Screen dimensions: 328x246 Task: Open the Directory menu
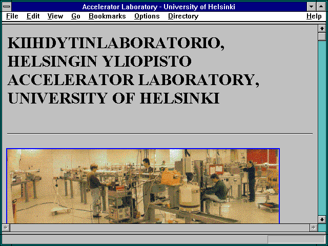pos(183,16)
